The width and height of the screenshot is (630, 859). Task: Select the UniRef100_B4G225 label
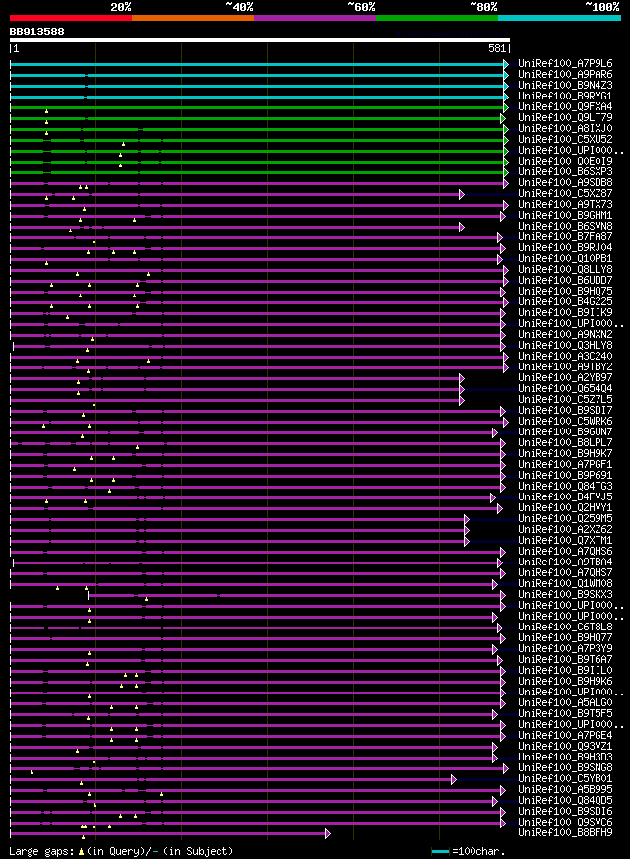tap(565, 302)
